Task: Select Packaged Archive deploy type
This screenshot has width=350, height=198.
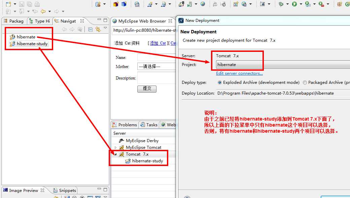Action: (305, 82)
